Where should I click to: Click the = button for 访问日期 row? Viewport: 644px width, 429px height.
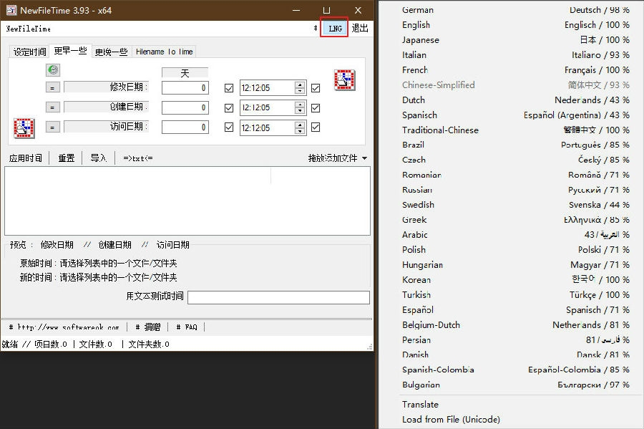52,127
